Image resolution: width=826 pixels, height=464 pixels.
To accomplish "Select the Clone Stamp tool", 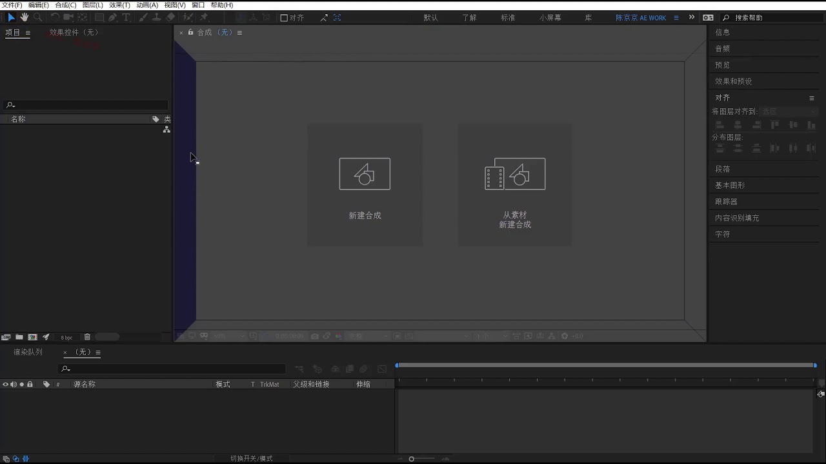I will 156,17.
